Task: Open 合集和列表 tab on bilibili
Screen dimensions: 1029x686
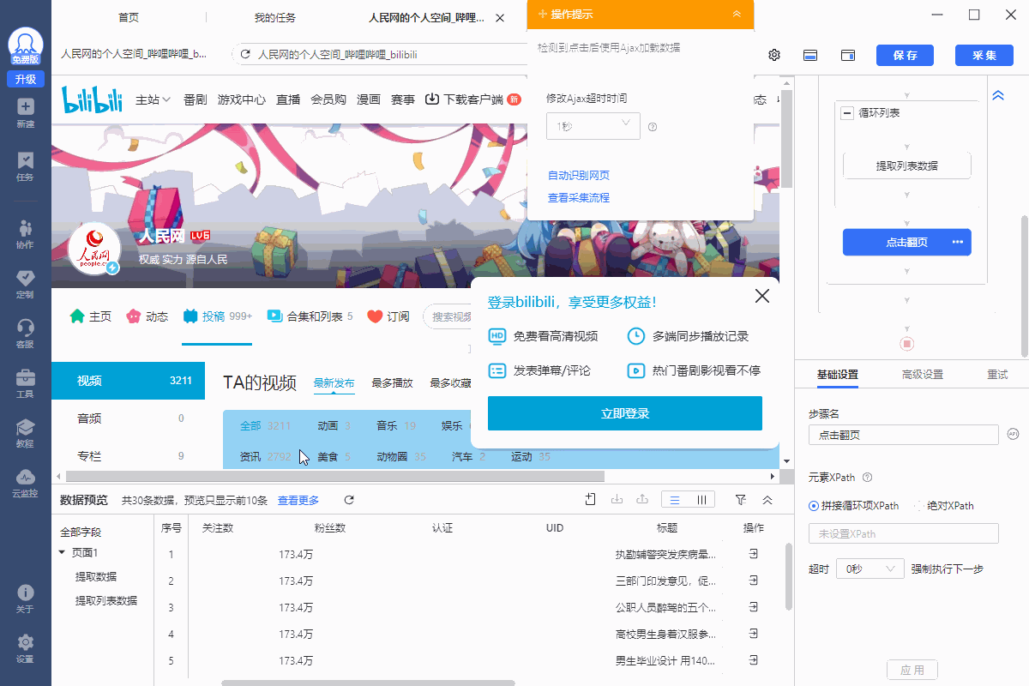Action: pos(310,316)
